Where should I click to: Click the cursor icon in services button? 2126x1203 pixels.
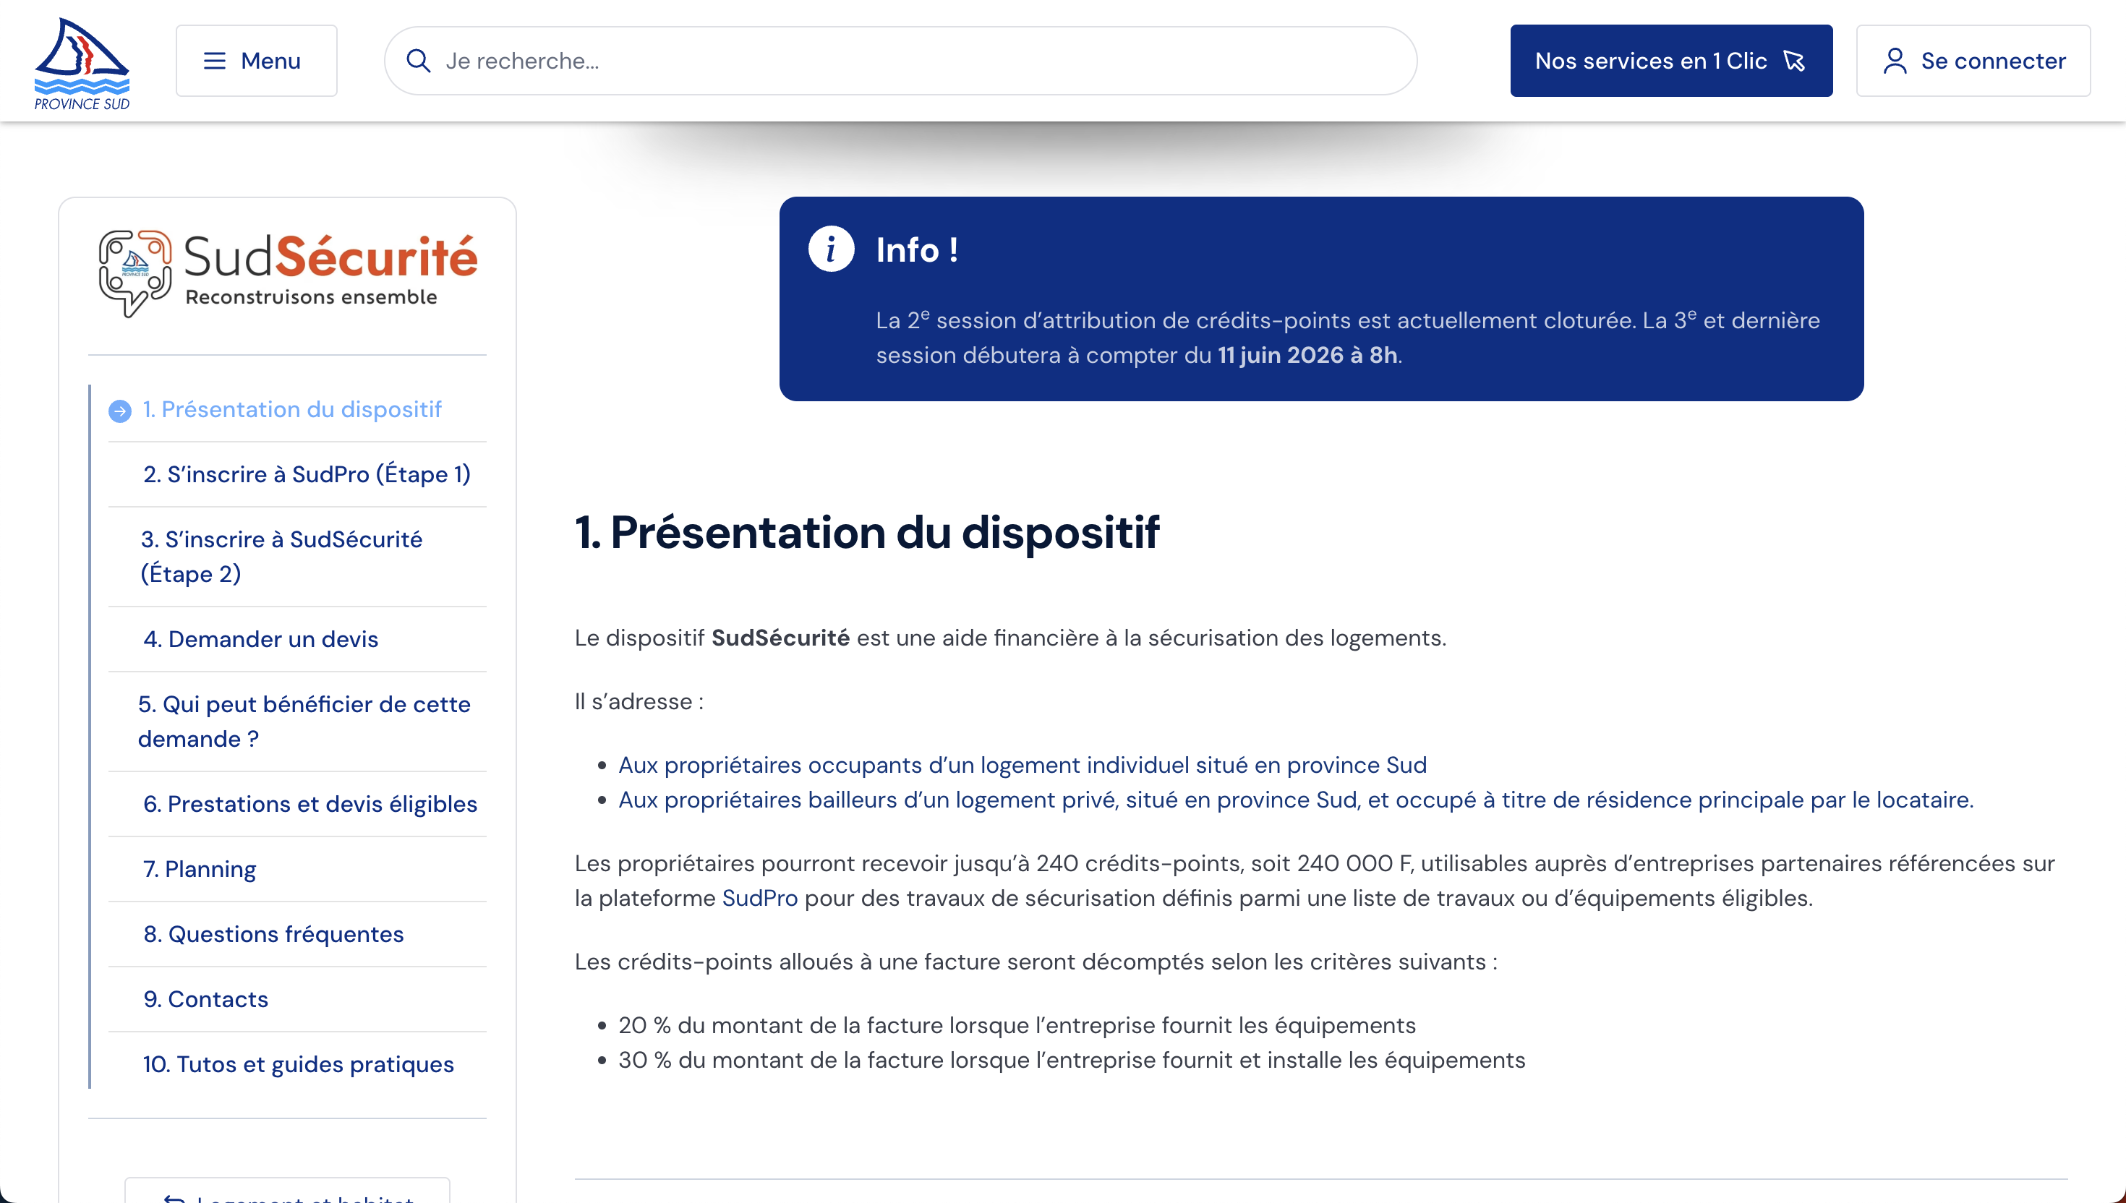[x=1794, y=61]
